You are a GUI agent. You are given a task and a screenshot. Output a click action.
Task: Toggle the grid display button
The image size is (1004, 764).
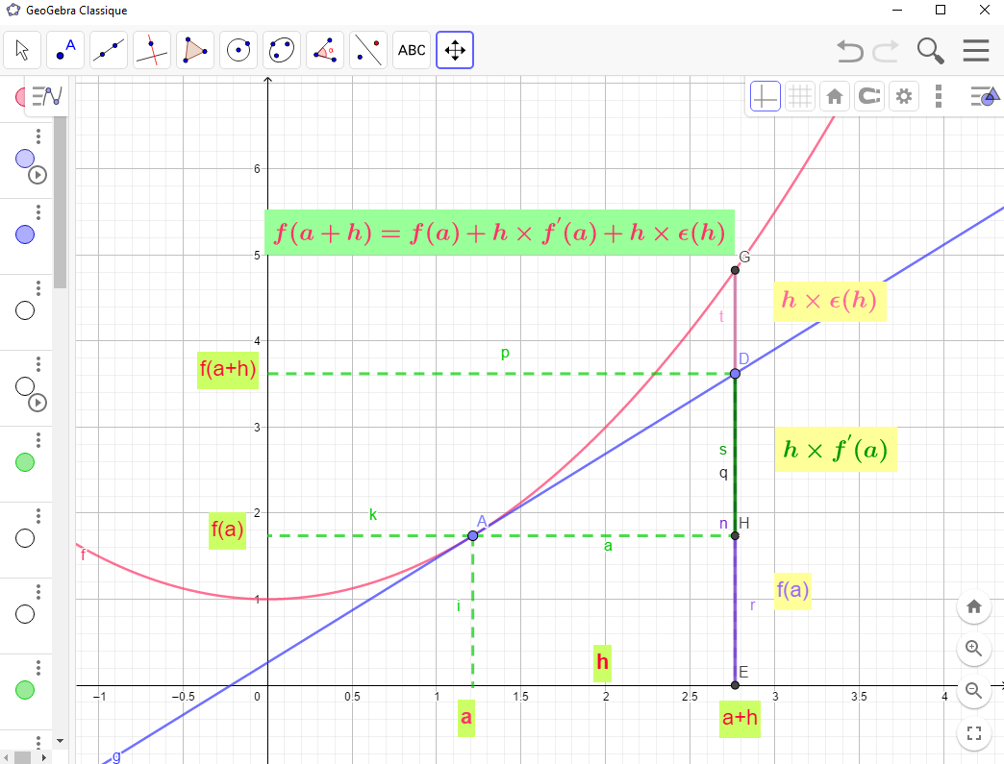[800, 97]
